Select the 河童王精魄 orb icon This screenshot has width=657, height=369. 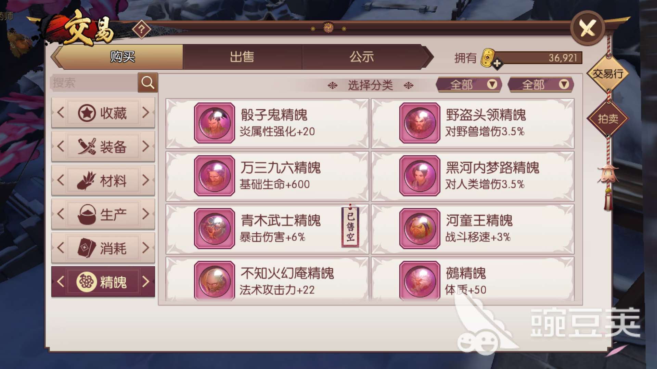pyautogui.click(x=420, y=229)
